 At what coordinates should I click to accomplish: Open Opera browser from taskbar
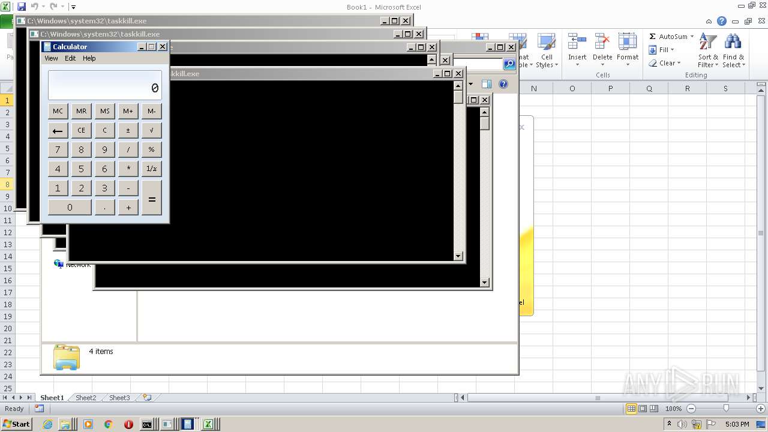(128, 424)
